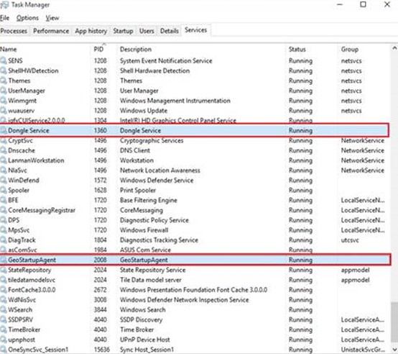This screenshot has height=354, width=398.
Task: Click the Spooler service icon
Action: click(x=4, y=190)
